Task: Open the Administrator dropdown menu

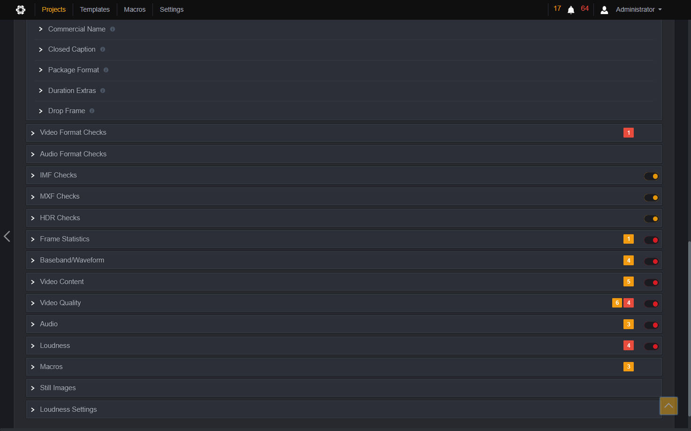Action: coord(638,9)
